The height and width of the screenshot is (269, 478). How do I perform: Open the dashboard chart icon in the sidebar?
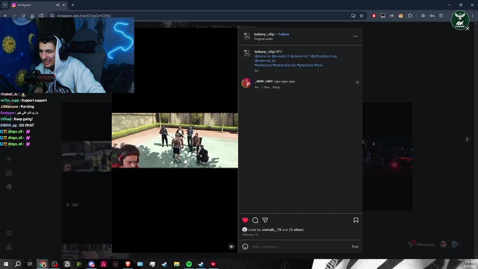click(x=9, y=173)
